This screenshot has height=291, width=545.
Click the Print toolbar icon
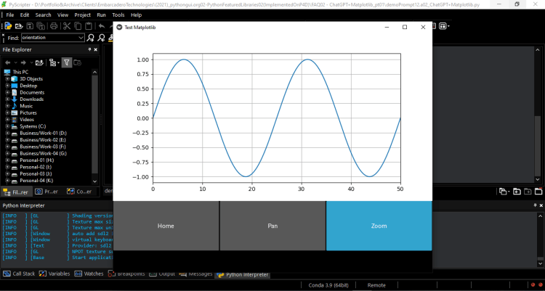point(54,26)
